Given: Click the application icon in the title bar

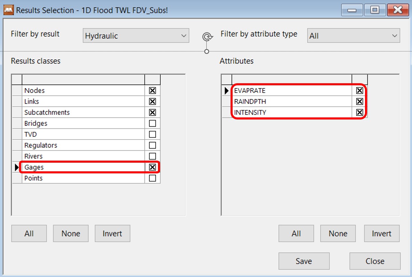Looking at the screenshot, I should point(9,10).
